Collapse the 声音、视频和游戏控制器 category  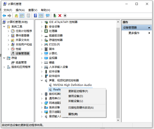[x=42, y=80]
